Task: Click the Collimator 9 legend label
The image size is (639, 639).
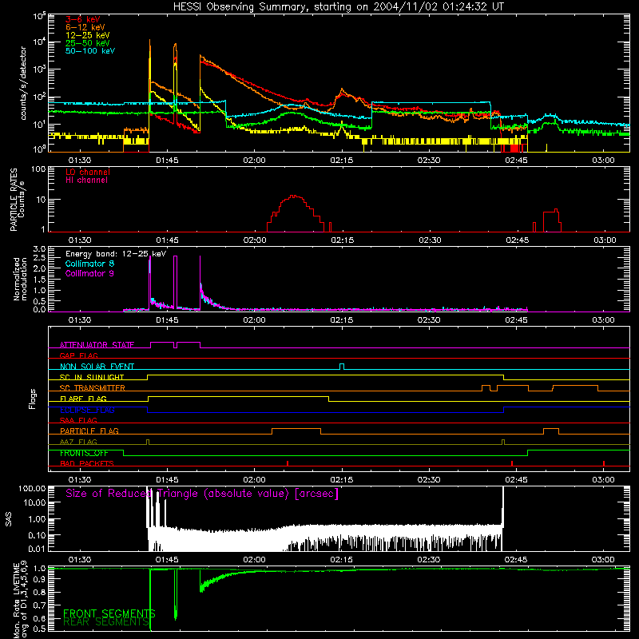Action: [89, 273]
